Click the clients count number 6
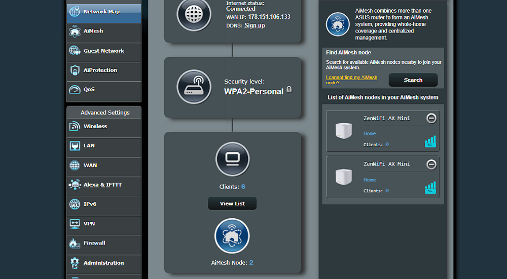The height and width of the screenshot is (279, 507). tap(243, 187)
